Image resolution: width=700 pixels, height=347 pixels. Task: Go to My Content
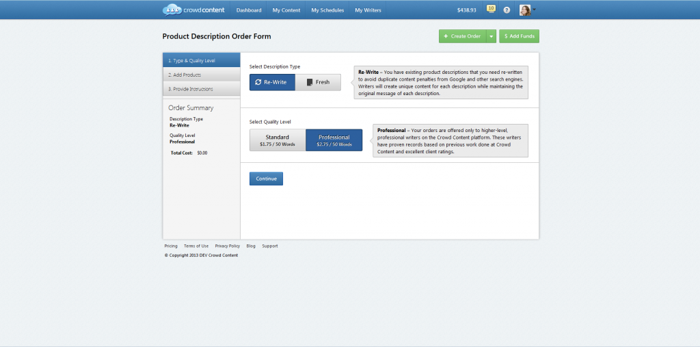(x=286, y=10)
